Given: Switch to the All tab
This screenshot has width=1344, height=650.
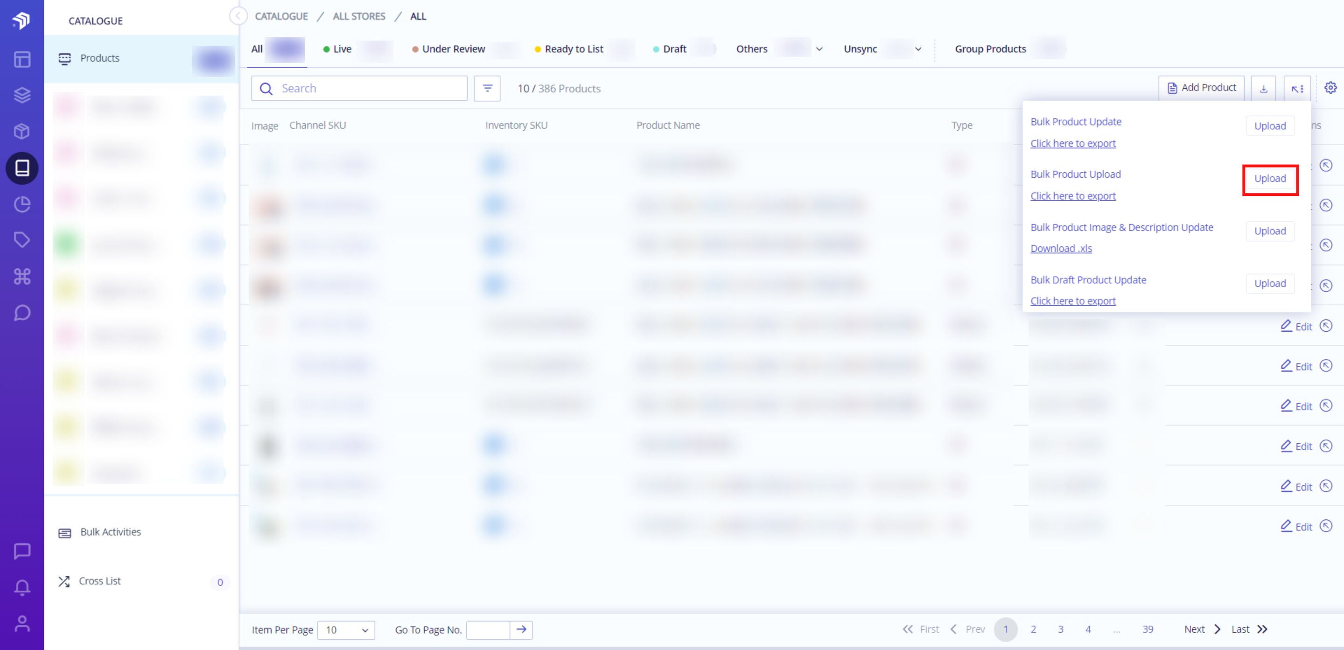Looking at the screenshot, I should (277, 49).
